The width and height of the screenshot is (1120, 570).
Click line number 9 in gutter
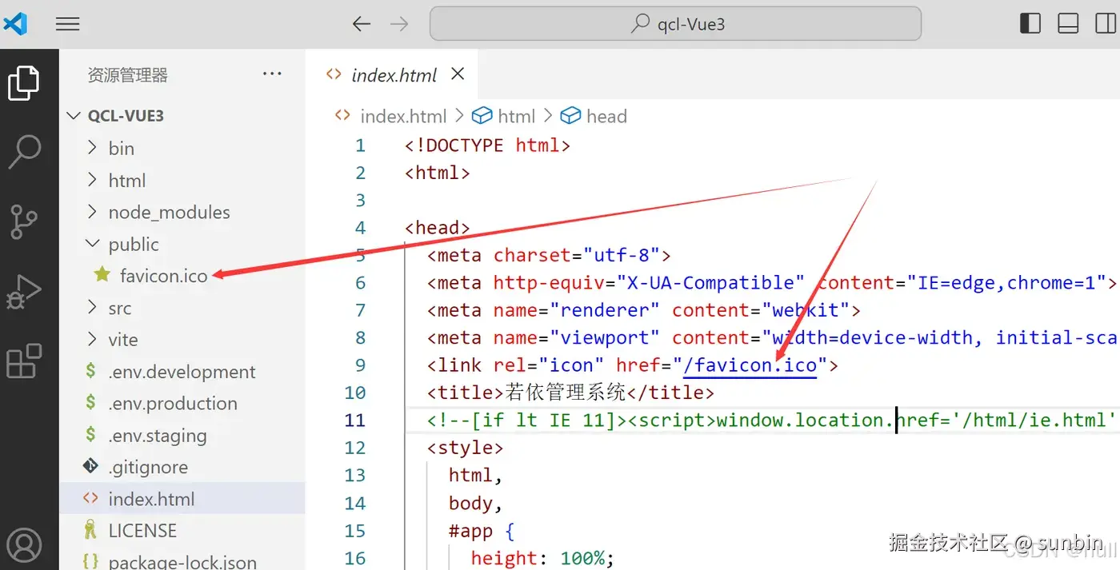tap(360, 365)
